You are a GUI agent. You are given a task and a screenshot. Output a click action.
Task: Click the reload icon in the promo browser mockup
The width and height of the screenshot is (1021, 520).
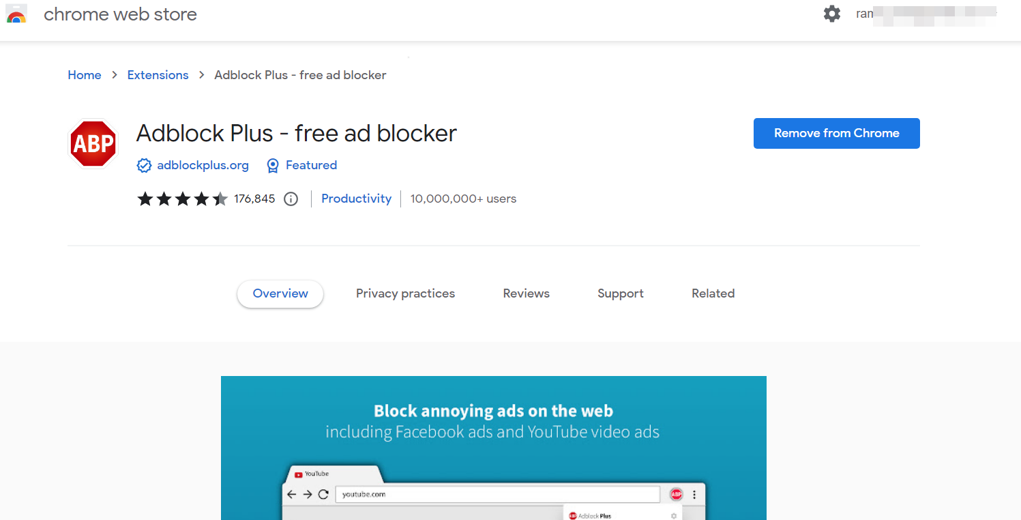click(x=324, y=494)
